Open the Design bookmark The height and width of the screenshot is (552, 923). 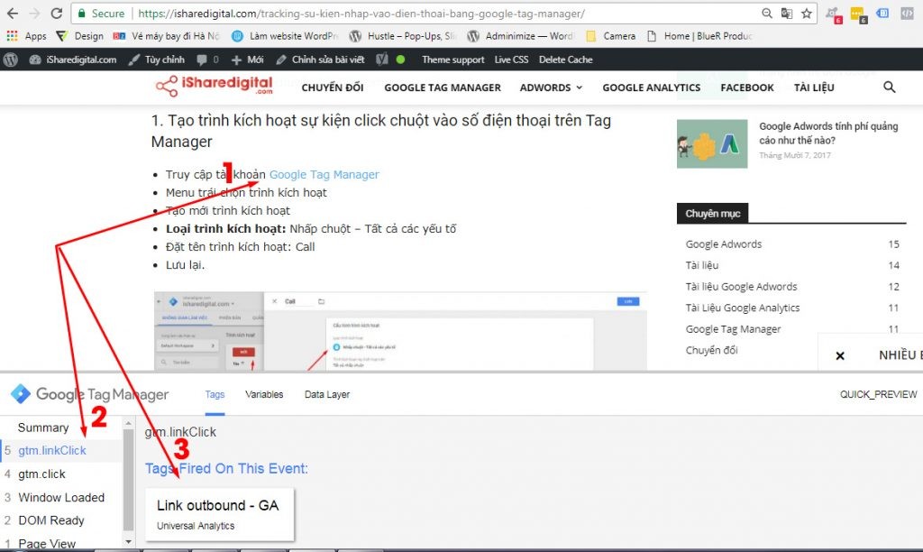80,36
